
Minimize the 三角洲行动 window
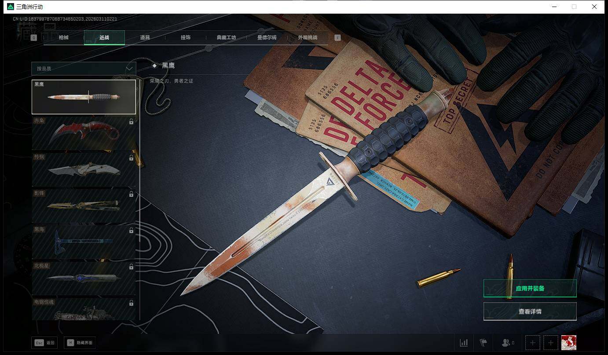[554, 7]
